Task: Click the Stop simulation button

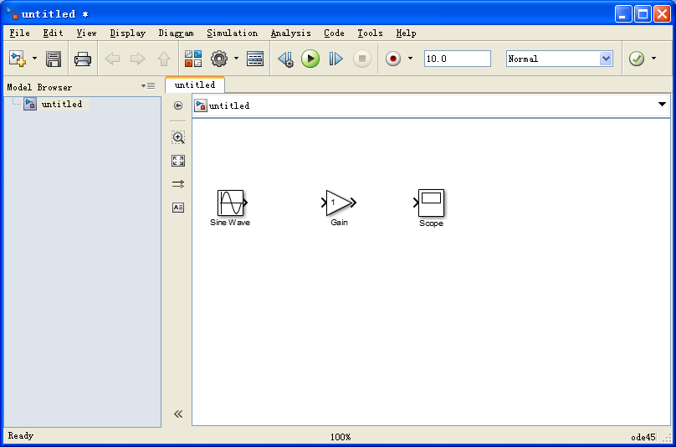Action: pyautogui.click(x=362, y=59)
